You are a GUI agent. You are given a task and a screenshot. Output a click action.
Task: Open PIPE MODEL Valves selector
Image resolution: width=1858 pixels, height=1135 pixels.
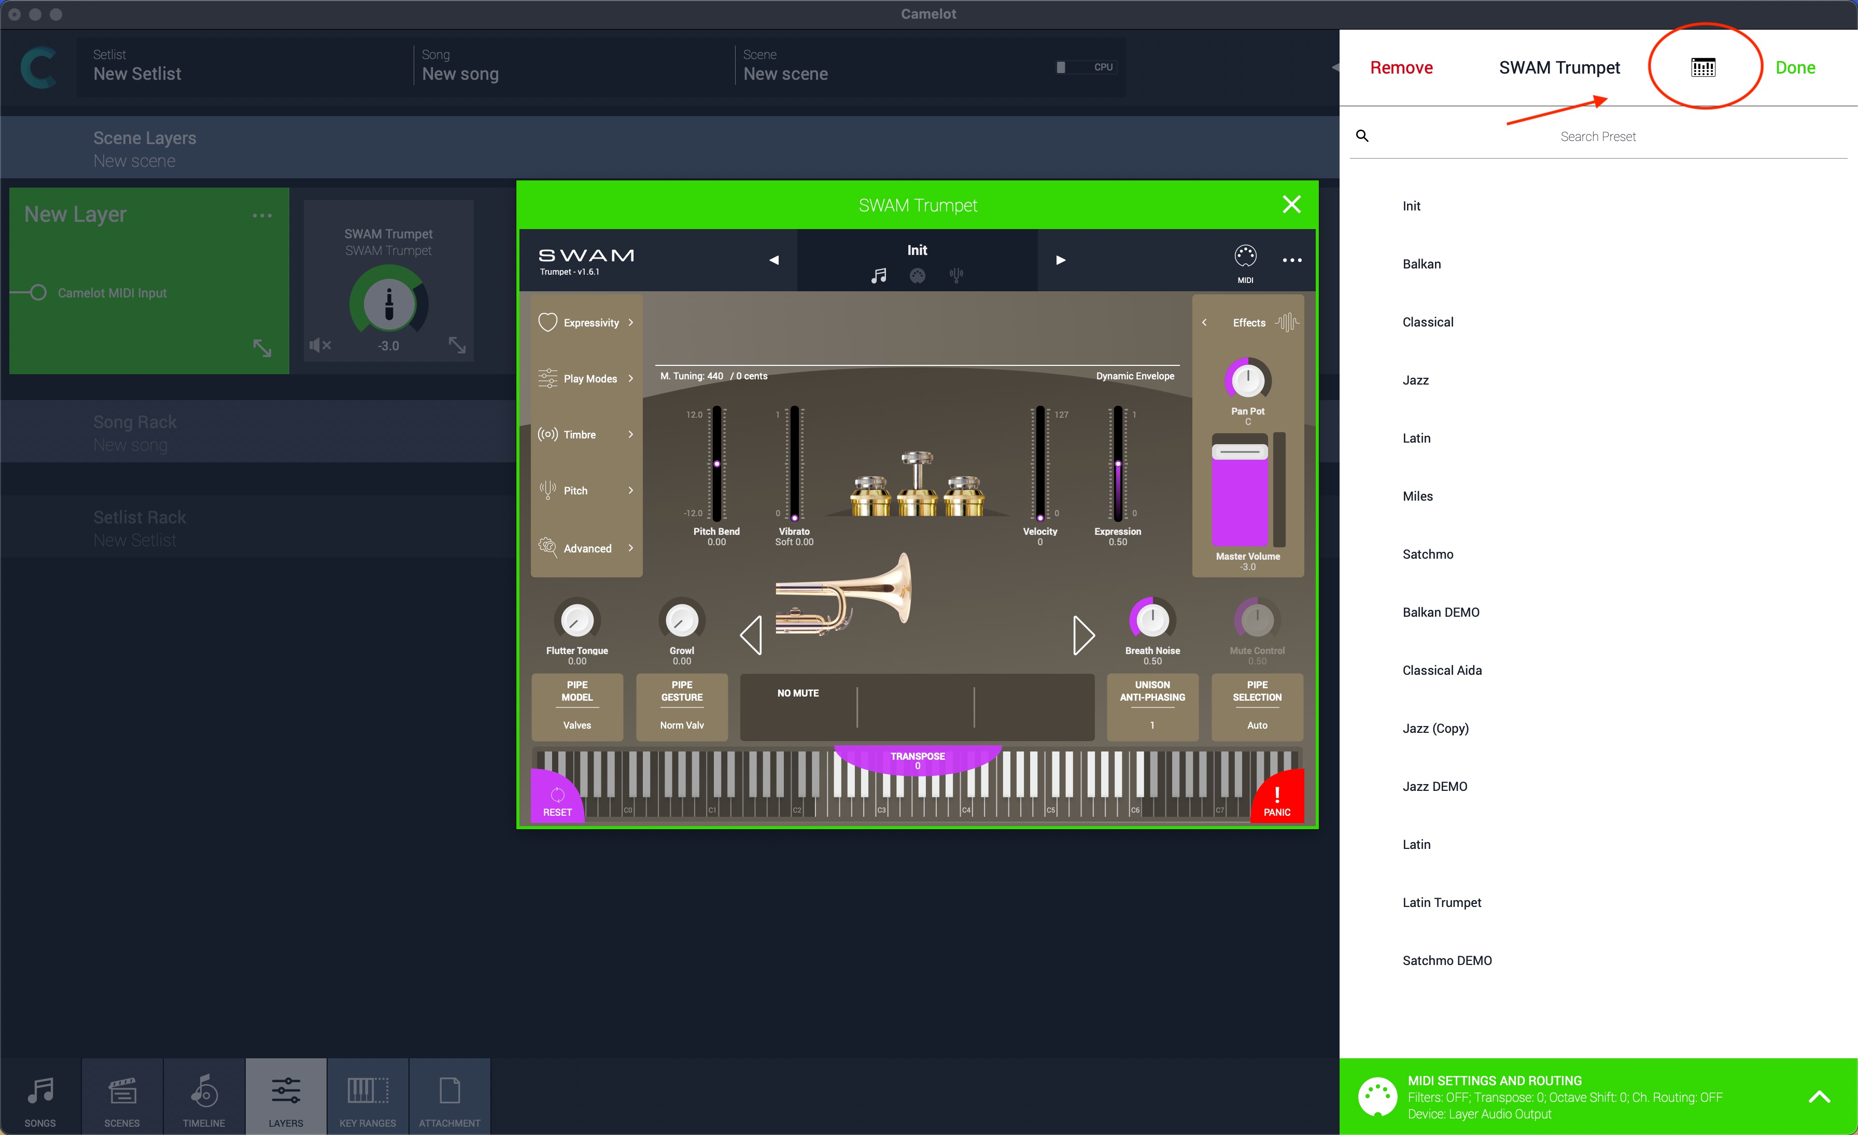click(x=577, y=706)
